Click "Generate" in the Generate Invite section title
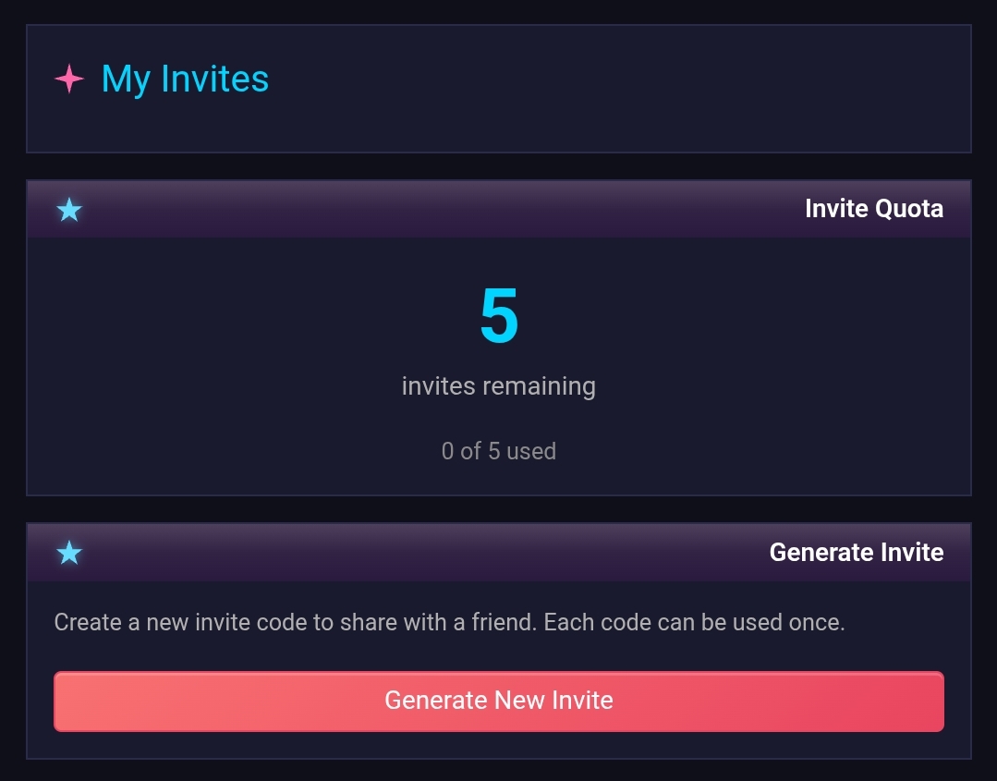Screen dimensions: 997x781 (816, 553)
